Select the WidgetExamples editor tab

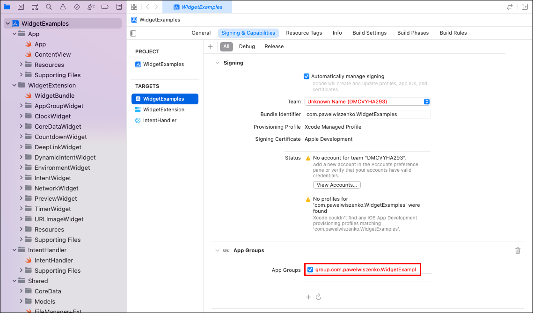pos(197,7)
